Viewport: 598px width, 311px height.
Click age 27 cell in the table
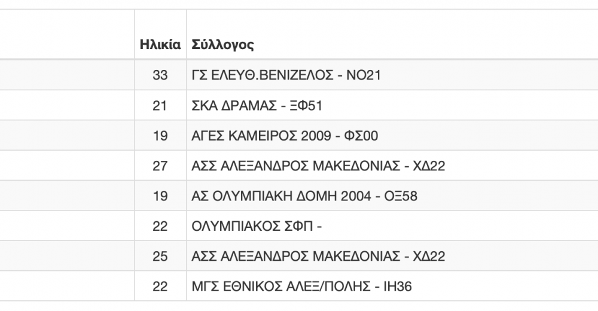pos(160,166)
